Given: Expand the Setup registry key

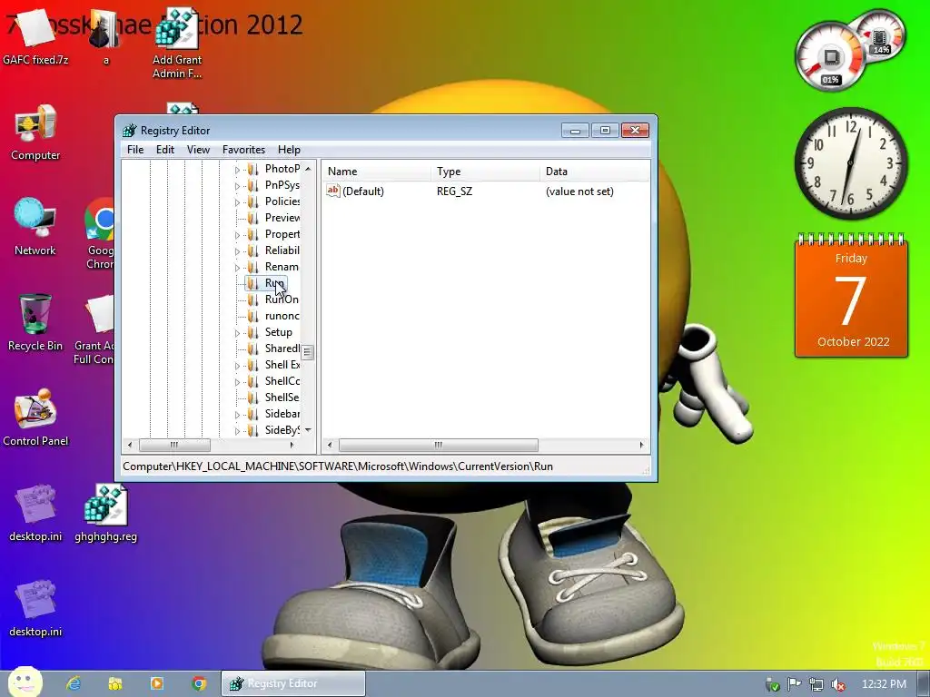Looking at the screenshot, I should click(x=237, y=333).
